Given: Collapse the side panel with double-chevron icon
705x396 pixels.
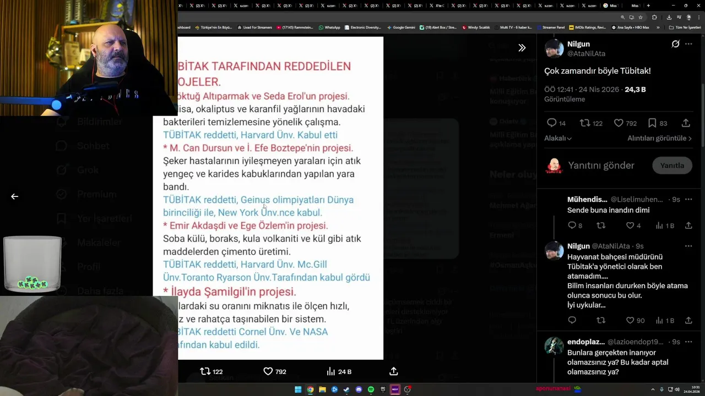Looking at the screenshot, I should point(522,48).
